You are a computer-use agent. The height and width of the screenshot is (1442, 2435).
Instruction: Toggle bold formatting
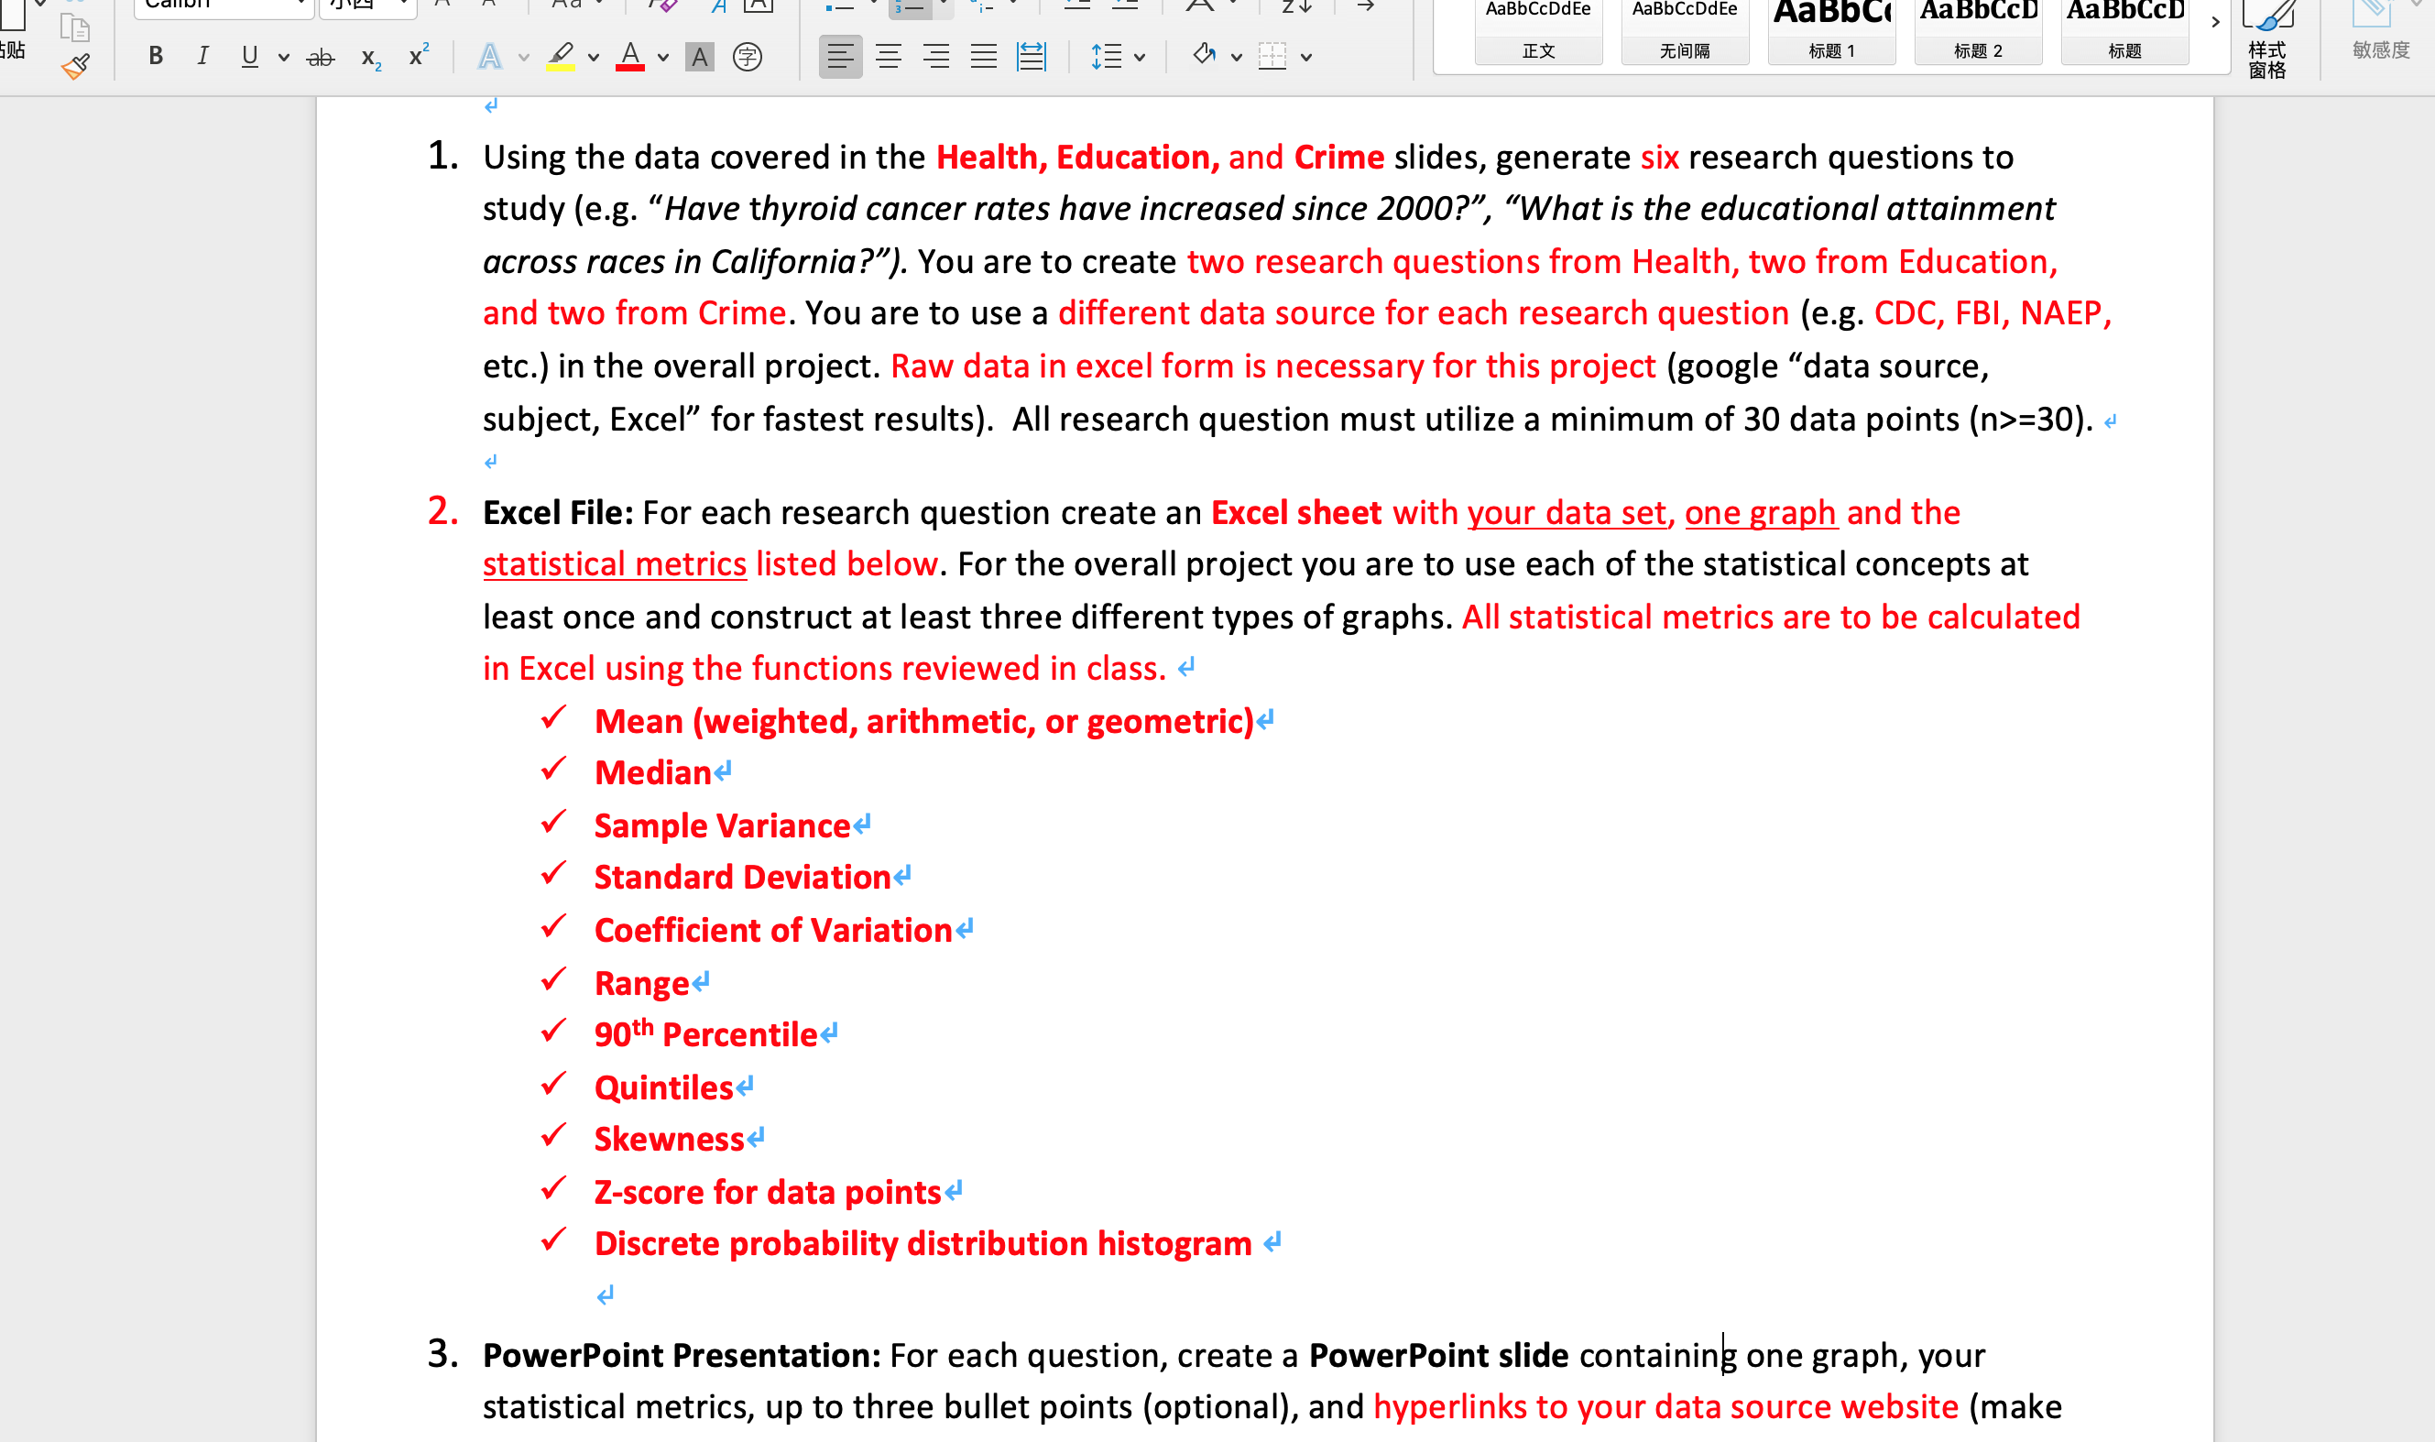click(x=156, y=57)
